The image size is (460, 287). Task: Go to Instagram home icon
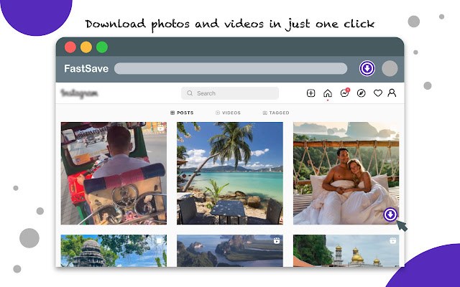click(328, 93)
